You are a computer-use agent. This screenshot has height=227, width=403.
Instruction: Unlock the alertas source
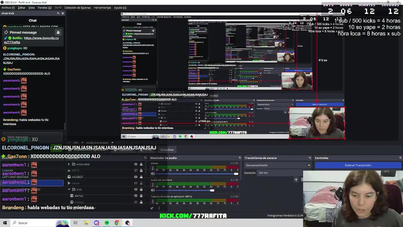tap(141, 196)
